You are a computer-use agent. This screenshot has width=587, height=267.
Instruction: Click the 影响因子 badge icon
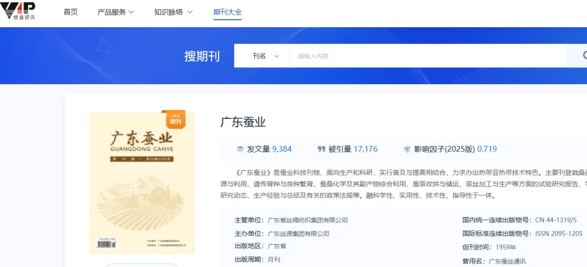pyautogui.click(x=407, y=149)
